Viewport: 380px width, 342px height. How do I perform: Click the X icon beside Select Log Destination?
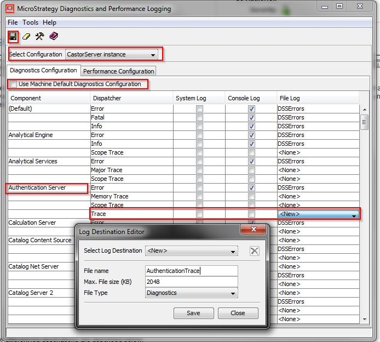(254, 251)
